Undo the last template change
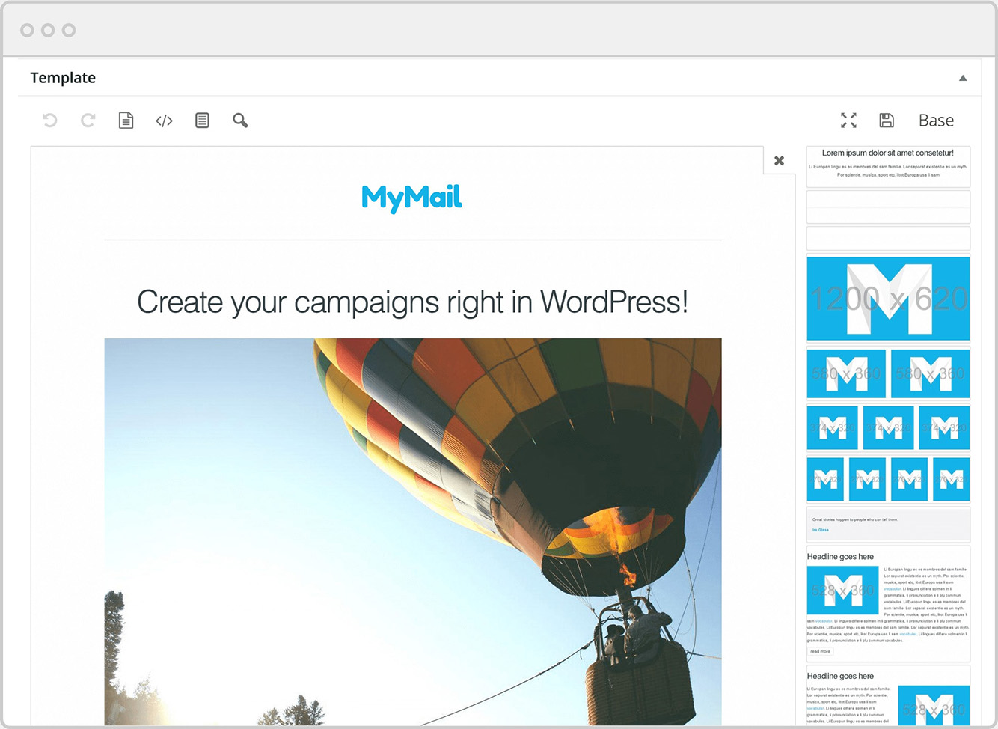Viewport: 998px width, 729px height. pos(50,120)
